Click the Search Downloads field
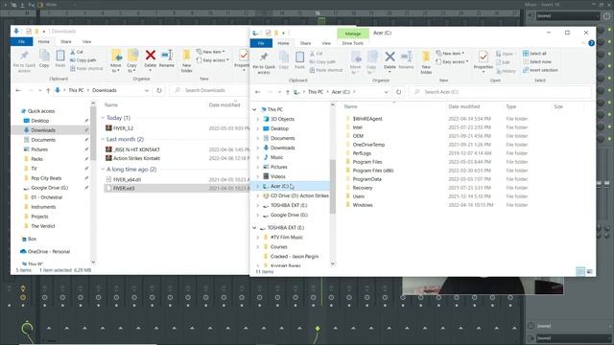 [209, 90]
